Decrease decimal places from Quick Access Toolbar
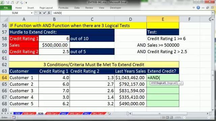 pyautogui.click(x=12, y=2)
